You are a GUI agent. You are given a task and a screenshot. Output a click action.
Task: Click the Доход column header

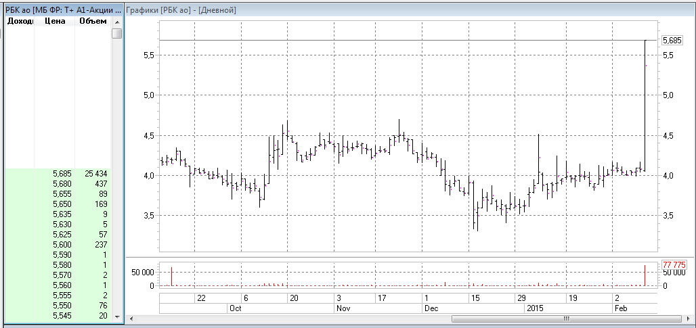coord(20,21)
